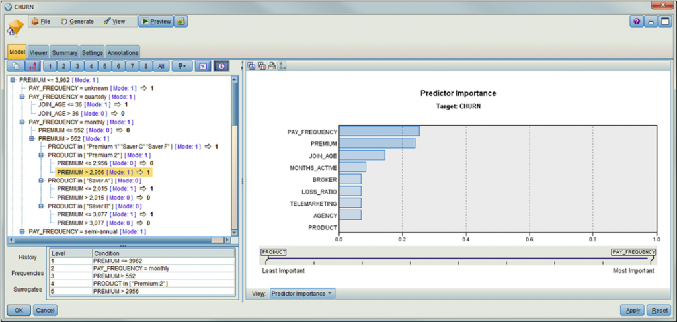Collapse PRODUCT in "Saver B" node
Image resolution: width=677 pixels, height=322 pixels.
(42, 206)
